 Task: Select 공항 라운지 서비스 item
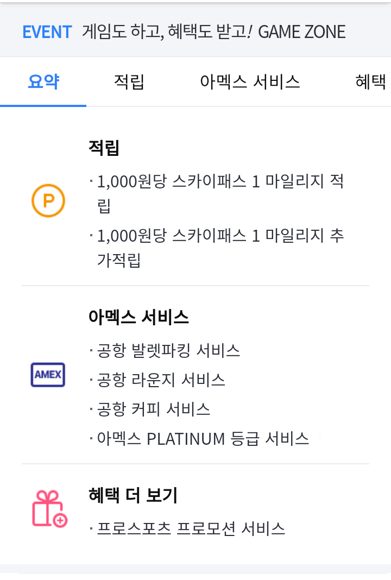tap(157, 380)
